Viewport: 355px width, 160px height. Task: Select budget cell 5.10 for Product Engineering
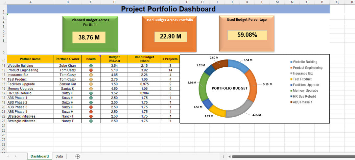(x=114, y=70)
